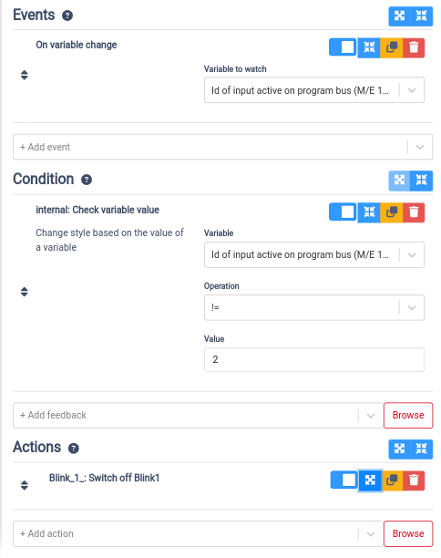Expand the Switch off Blink1 action
The image size is (441, 558).
click(x=370, y=480)
